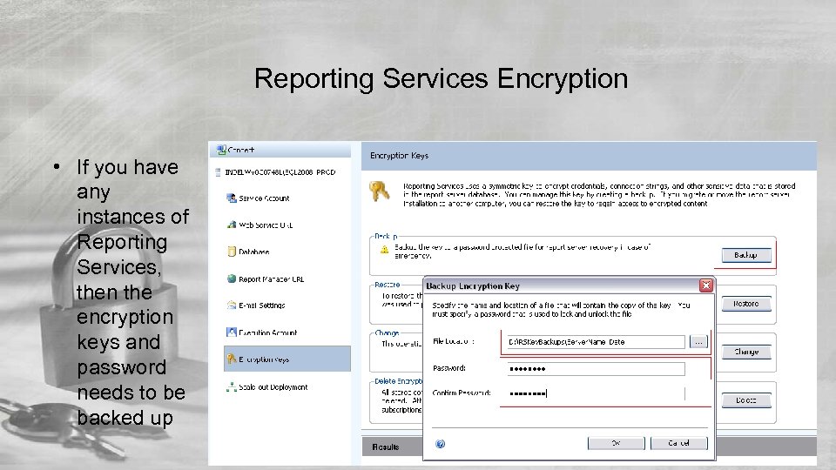Select Execution Account in the navigation

(x=267, y=332)
